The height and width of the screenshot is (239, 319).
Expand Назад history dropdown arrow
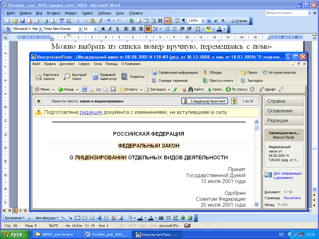point(77,89)
